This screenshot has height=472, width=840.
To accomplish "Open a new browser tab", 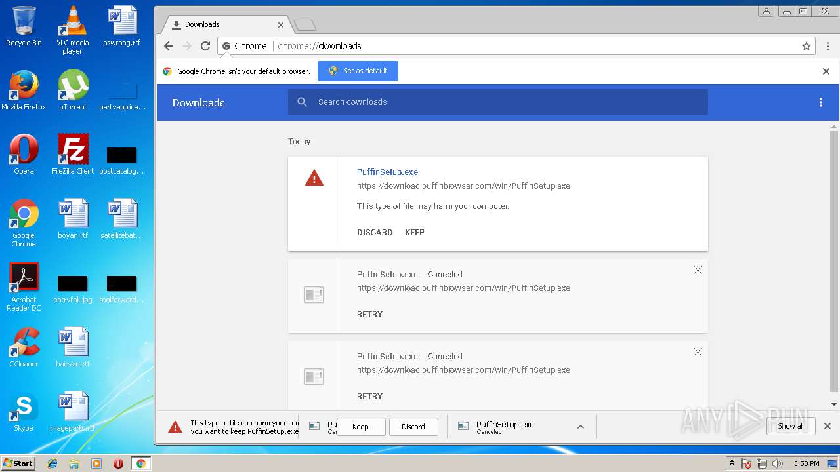I will point(305,25).
